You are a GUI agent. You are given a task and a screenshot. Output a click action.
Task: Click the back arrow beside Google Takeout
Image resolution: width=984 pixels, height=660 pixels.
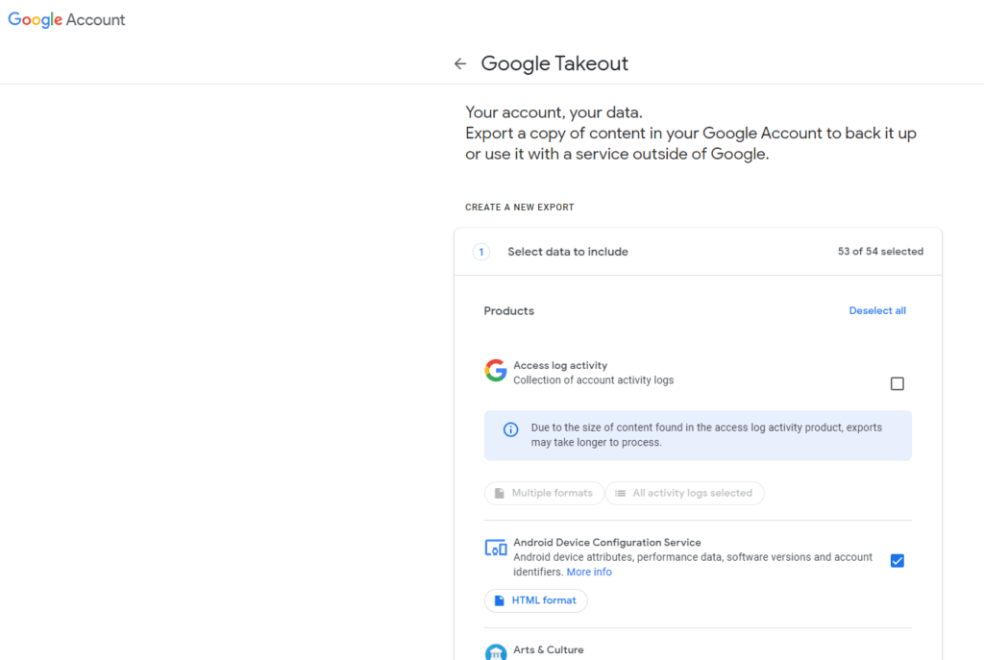(460, 62)
